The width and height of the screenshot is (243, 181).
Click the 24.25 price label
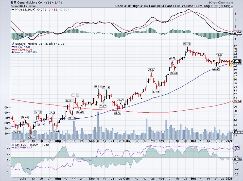click(x=16, y=132)
